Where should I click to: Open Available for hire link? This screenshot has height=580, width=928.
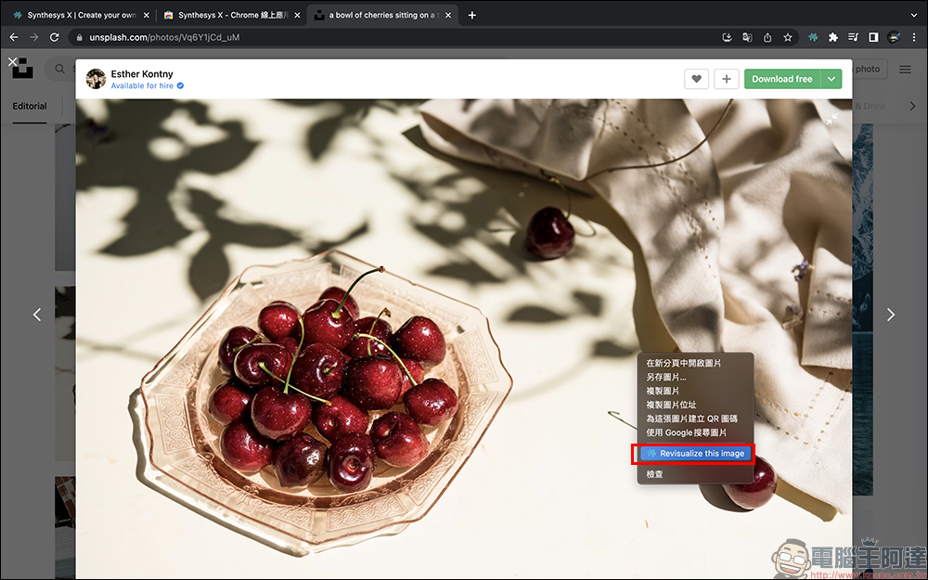(x=143, y=85)
